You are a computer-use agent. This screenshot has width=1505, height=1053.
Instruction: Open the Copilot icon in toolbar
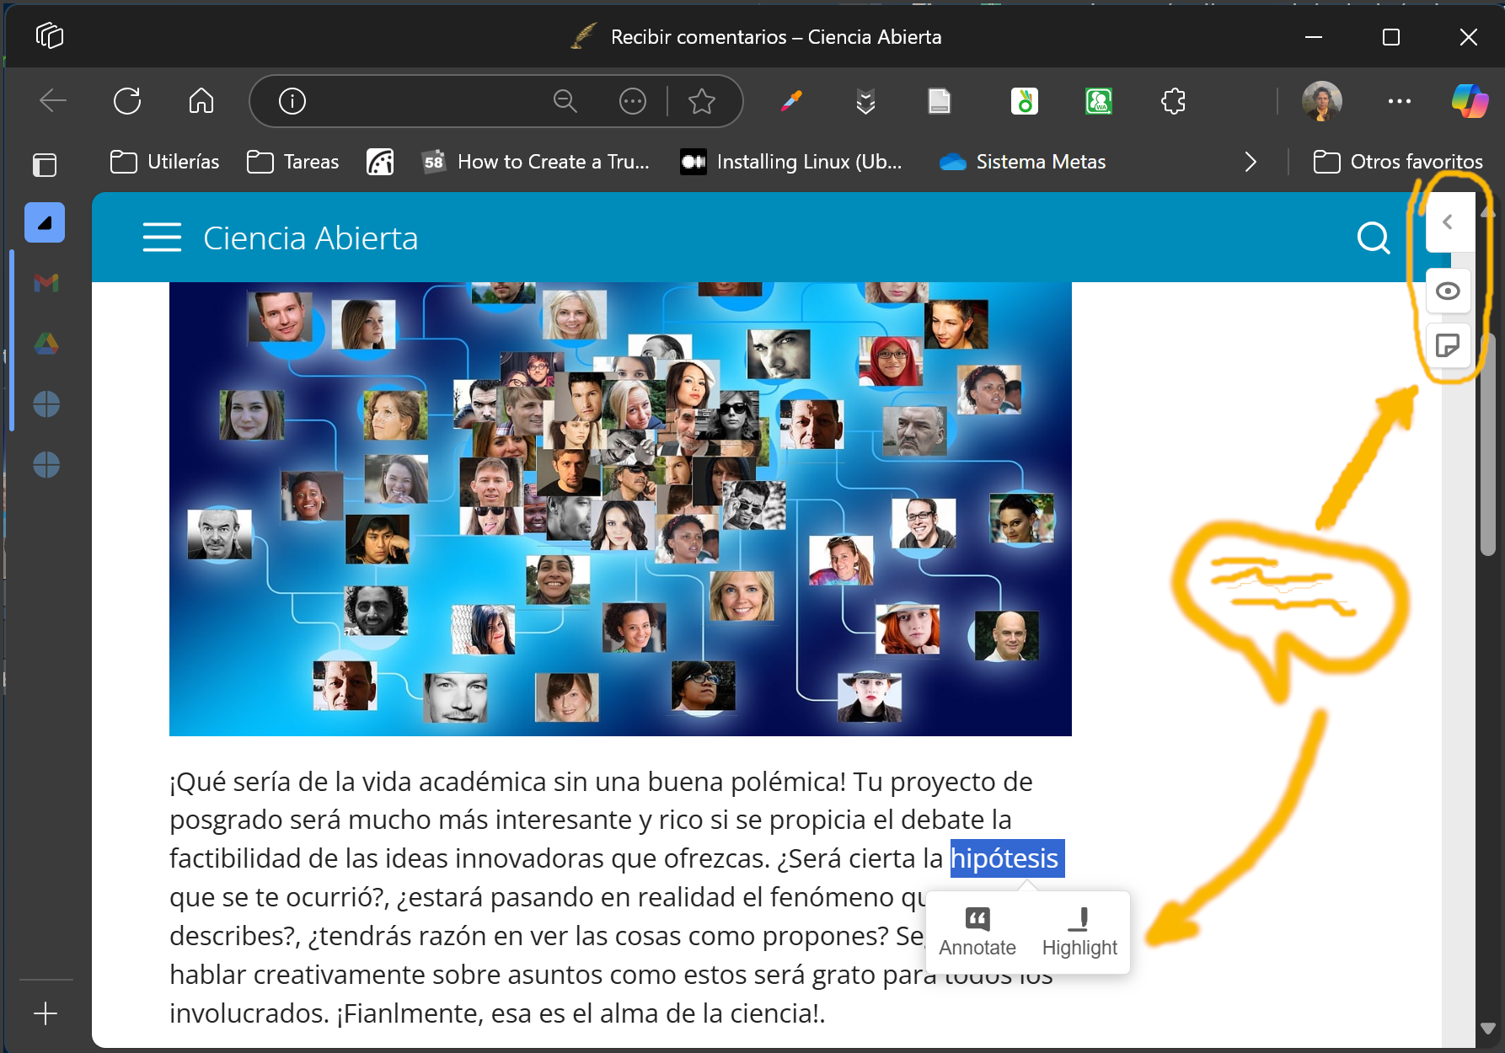click(1469, 101)
